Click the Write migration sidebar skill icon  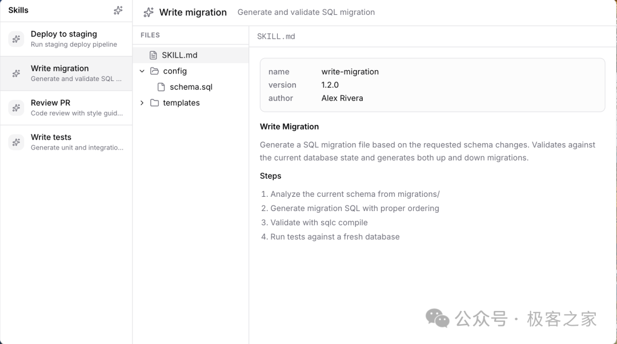tap(16, 74)
